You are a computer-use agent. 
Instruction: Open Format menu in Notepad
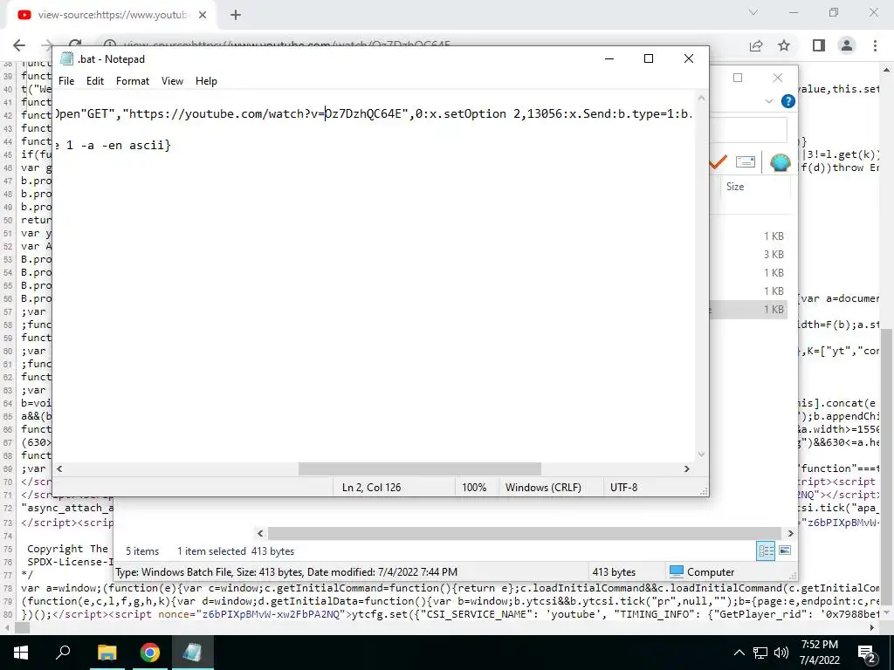[x=133, y=81]
